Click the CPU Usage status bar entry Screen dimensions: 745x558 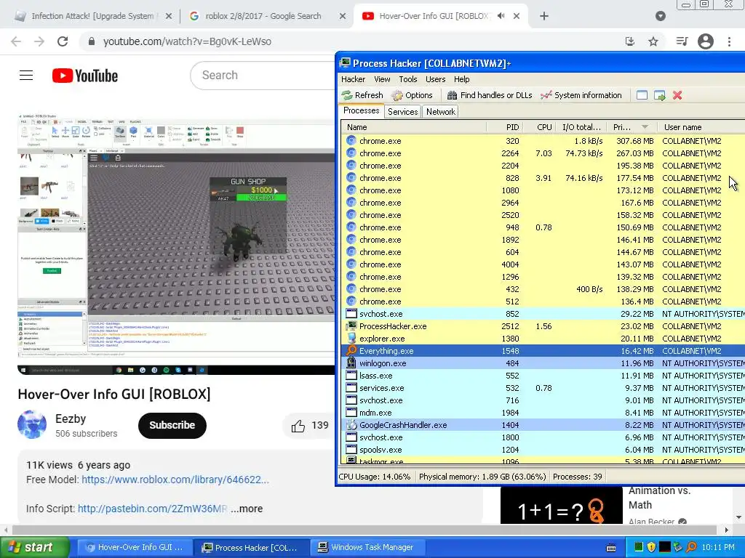point(375,477)
